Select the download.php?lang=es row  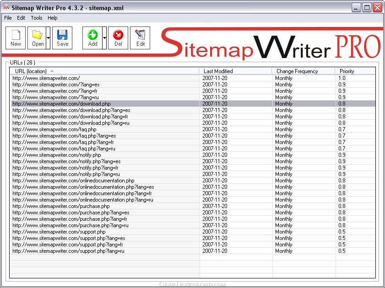click(x=192, y=110)
